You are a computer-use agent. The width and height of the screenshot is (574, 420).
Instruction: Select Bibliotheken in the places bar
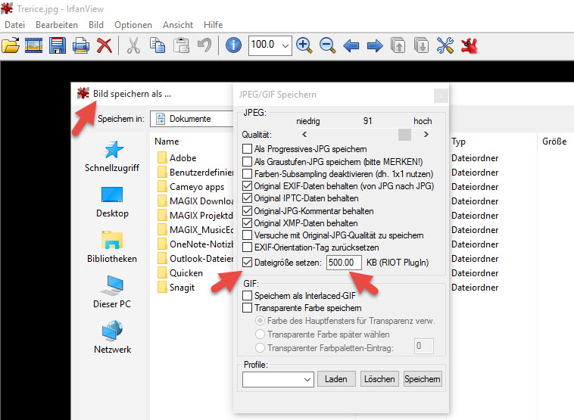coord(112,247)
